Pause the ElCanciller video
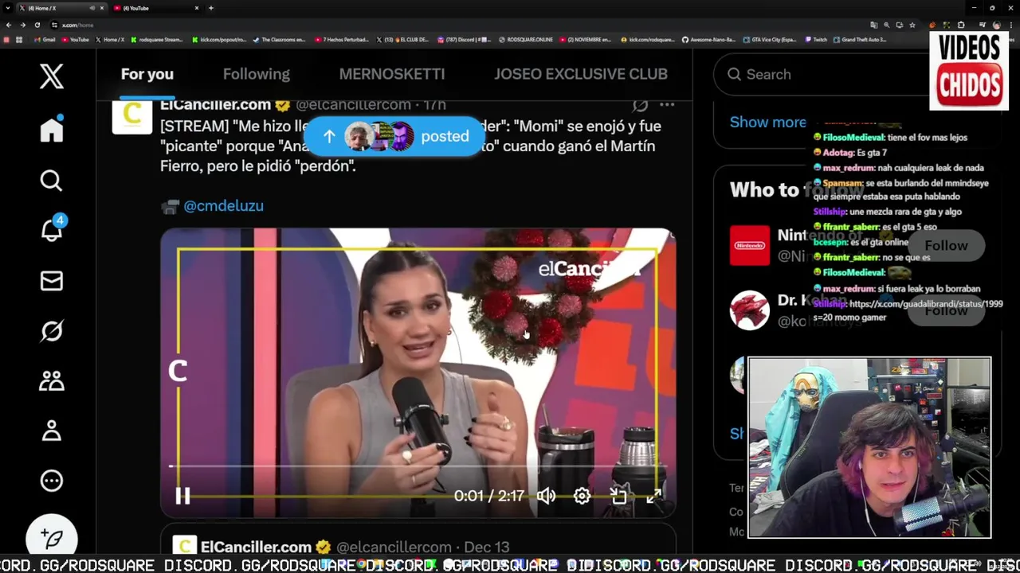This screenshot has height=573, width=1020. point(182,496)
